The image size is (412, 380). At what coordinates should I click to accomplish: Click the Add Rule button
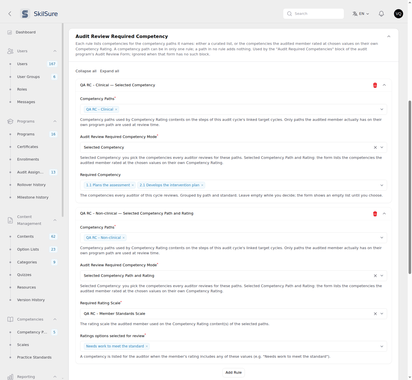(233, 373)
